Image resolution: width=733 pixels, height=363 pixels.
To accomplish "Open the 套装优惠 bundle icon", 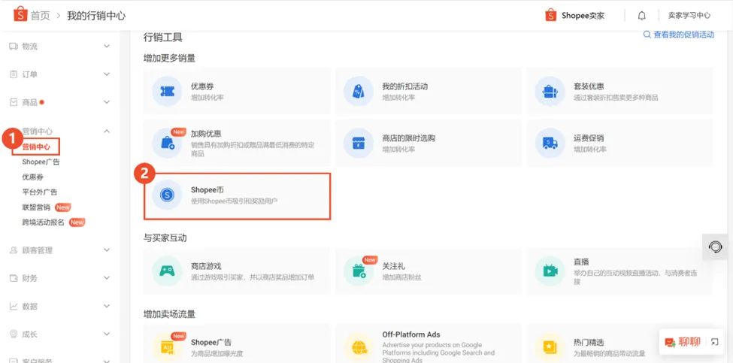I will pos(550,91).
